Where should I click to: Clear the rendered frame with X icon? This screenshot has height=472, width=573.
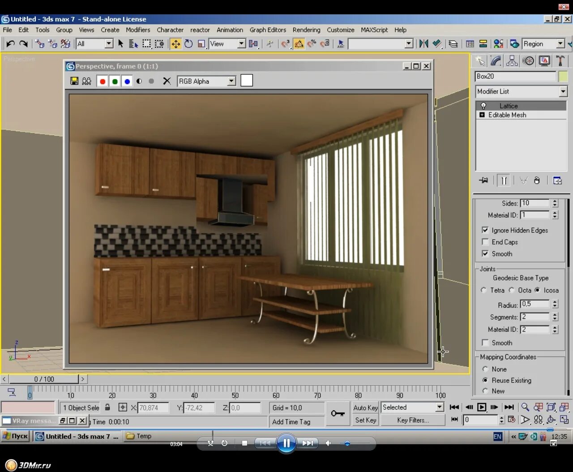click(167, 81)
